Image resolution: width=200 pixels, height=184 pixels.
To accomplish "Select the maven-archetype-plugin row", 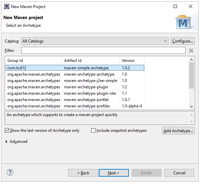I will coord(75,87).
